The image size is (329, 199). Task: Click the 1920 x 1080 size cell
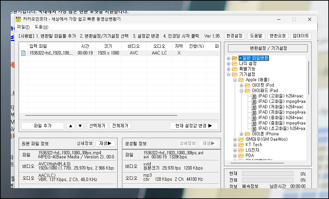108,53
